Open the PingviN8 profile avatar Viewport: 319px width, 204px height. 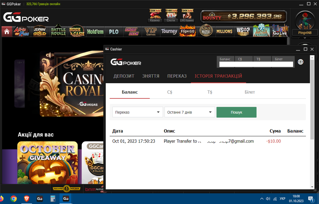(x=305, y=20)
